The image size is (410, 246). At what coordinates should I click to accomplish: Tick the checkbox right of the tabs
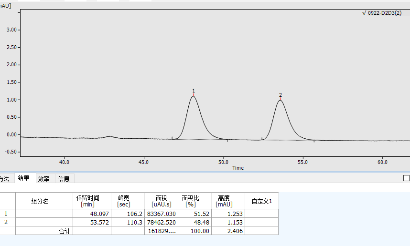pyautogui.click(x=406, y=178)
